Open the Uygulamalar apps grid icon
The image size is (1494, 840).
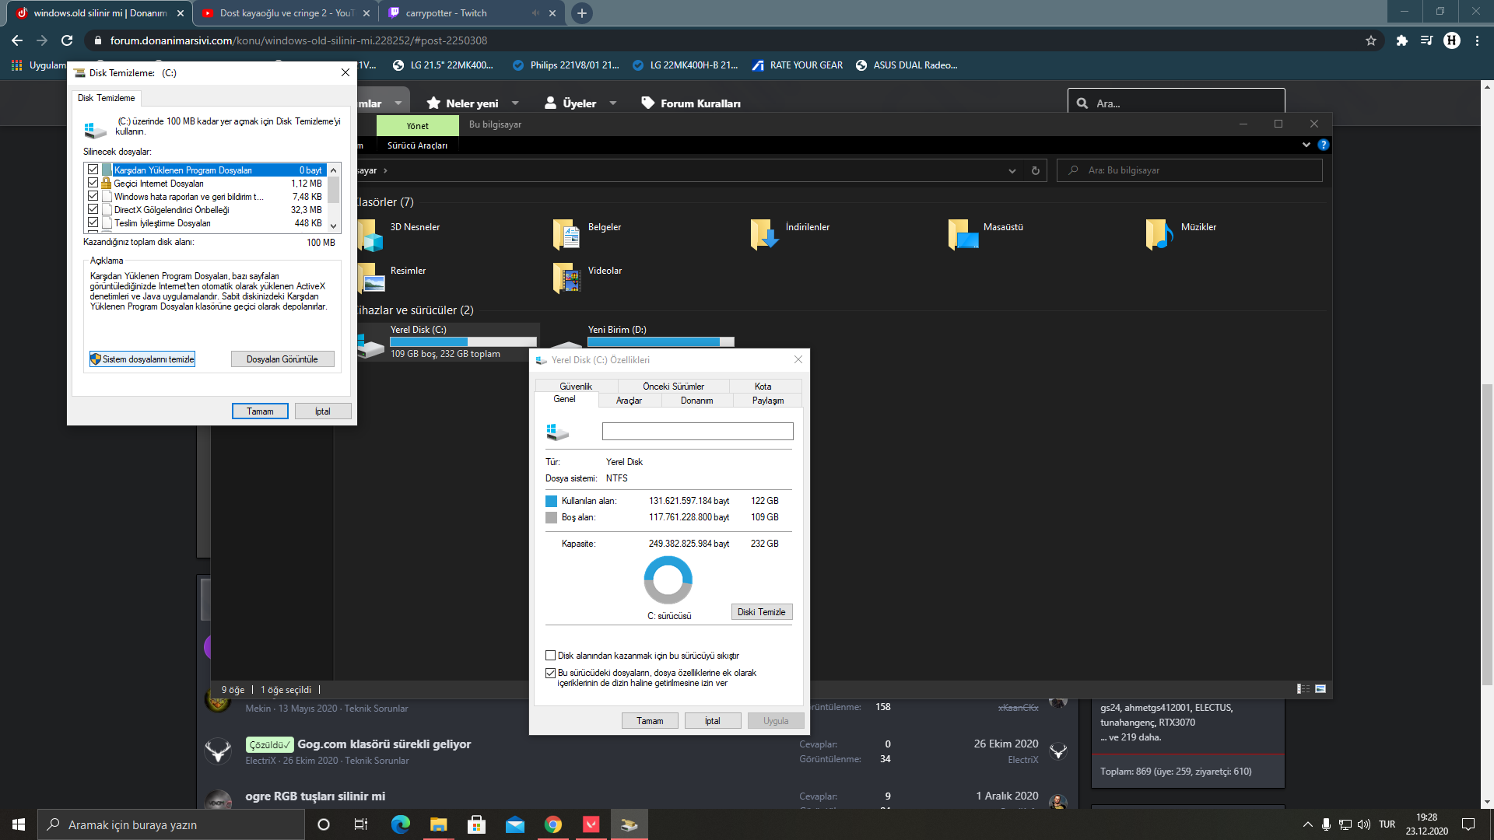(16, 65)
